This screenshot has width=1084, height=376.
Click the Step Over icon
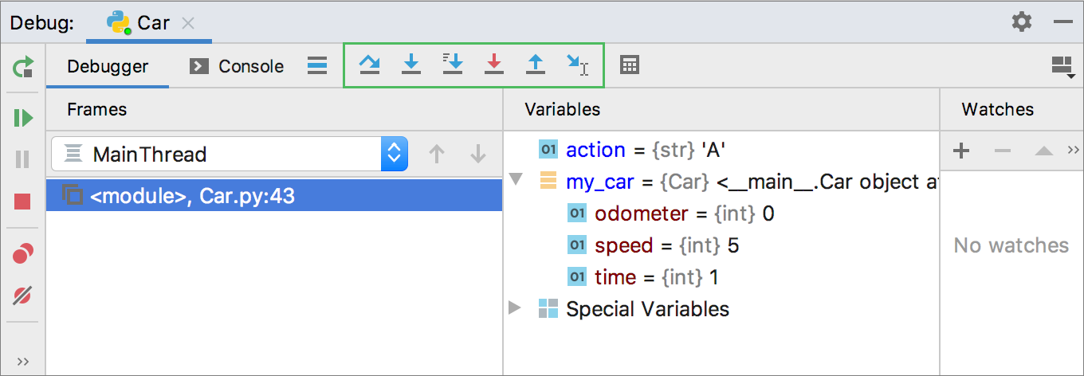369,65
